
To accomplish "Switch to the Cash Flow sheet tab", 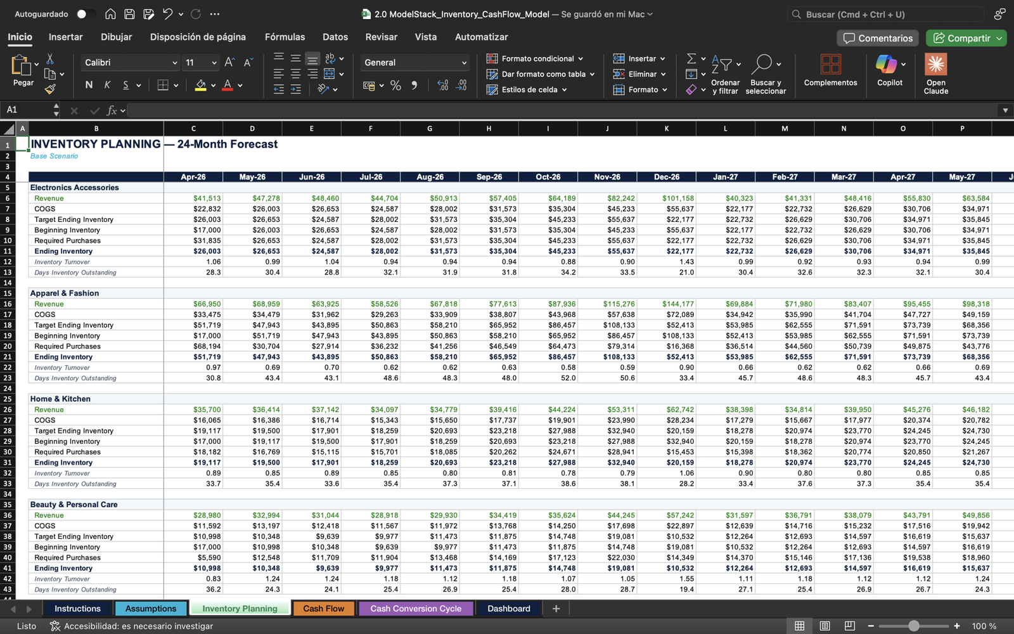I will click(323, 609).
